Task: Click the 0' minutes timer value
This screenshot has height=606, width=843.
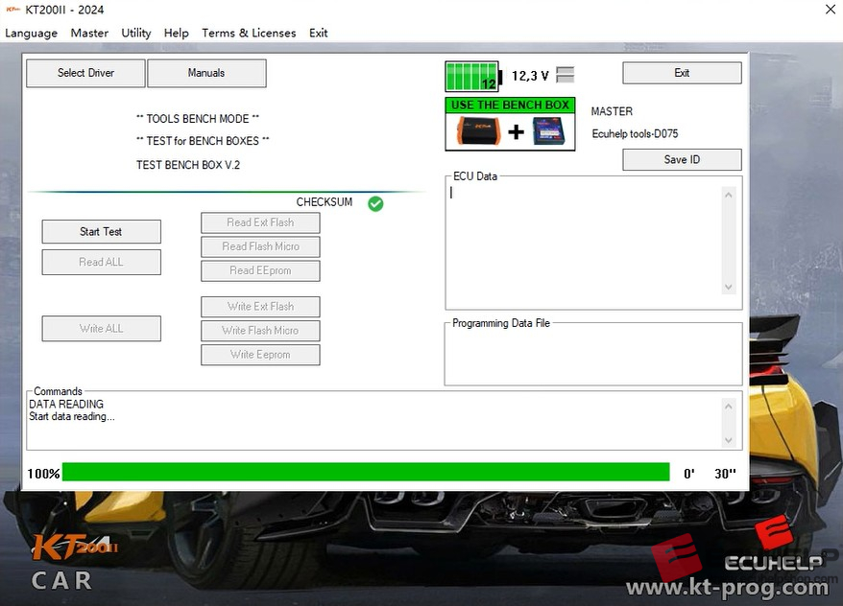Action: coord(688,474)
